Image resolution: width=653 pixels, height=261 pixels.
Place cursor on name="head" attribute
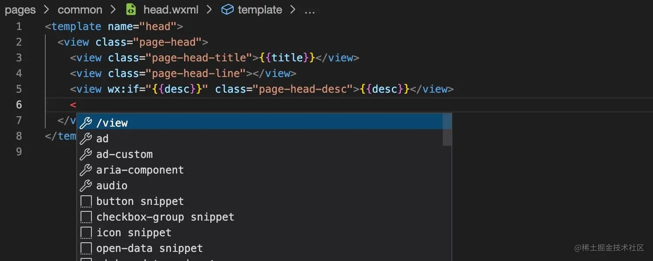click(142, 27)
